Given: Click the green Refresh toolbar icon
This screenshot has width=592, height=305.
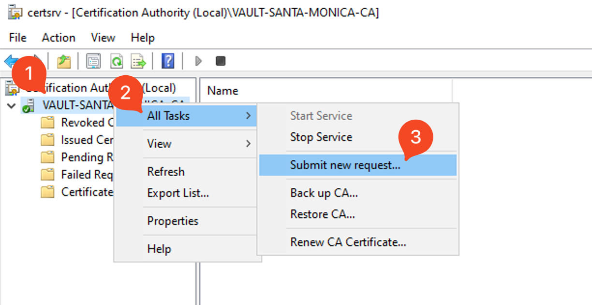Looking at the screenshot, I should pyautogui.click(x=117, y=61).
